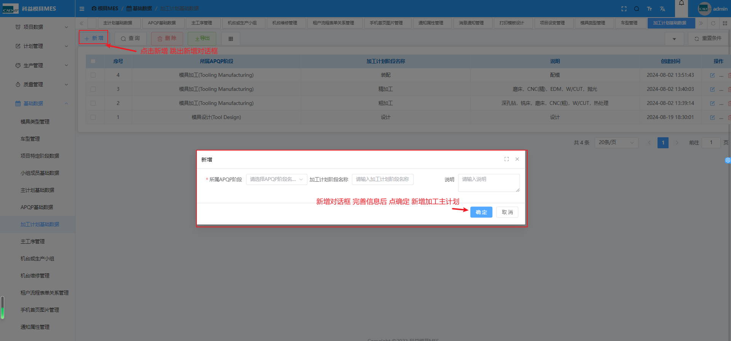Viewport: 731px width, 341px height.
Task: Check the row 1 设计 checkbox
Action: pos(93,117)
